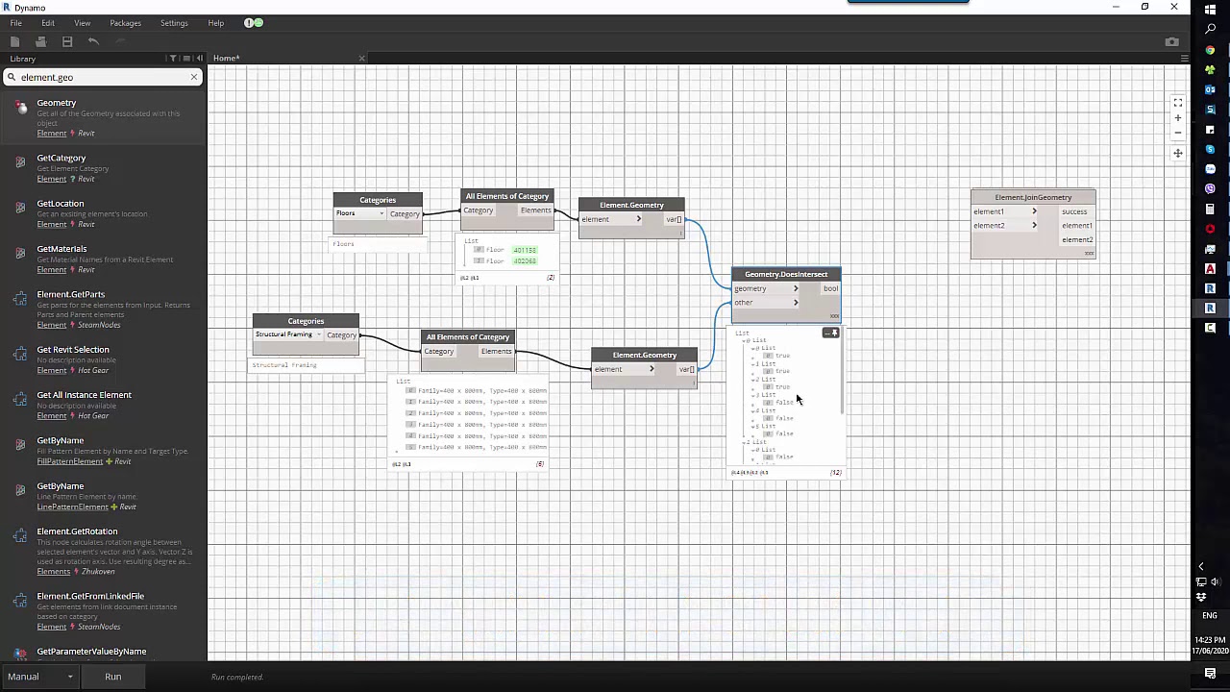Screen dimensions: 1230x692
Task: Click the New file toolbar icon
Action: 14,41
